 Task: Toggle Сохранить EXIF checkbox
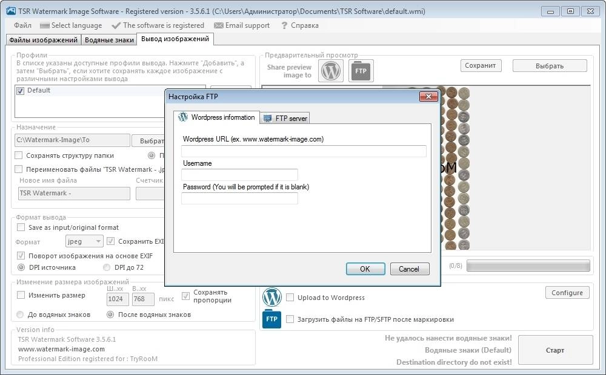coord(110,241)
